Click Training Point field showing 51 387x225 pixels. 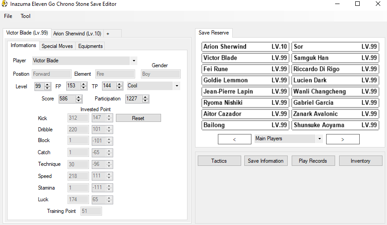91,211
